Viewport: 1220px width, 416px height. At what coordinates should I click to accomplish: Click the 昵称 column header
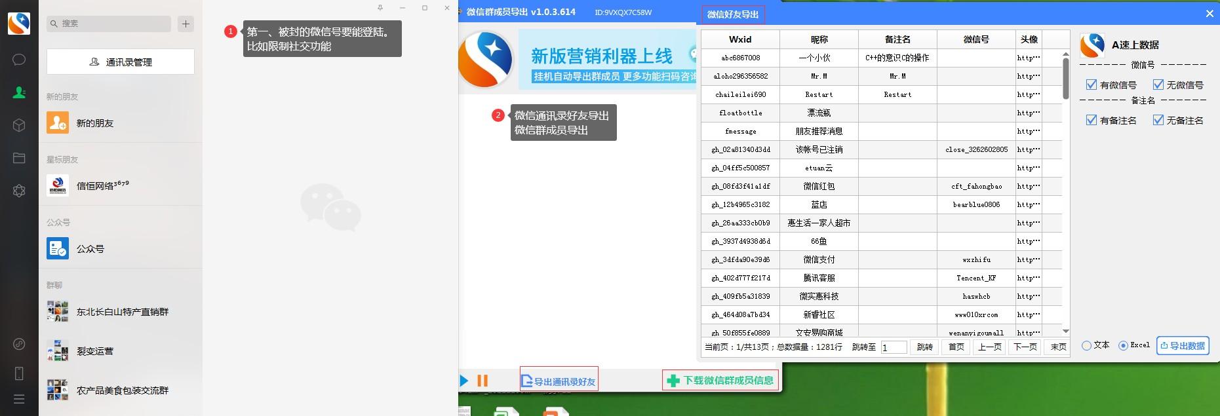tap(819, 39)
